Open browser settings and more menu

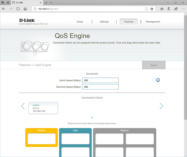(183, 9)
